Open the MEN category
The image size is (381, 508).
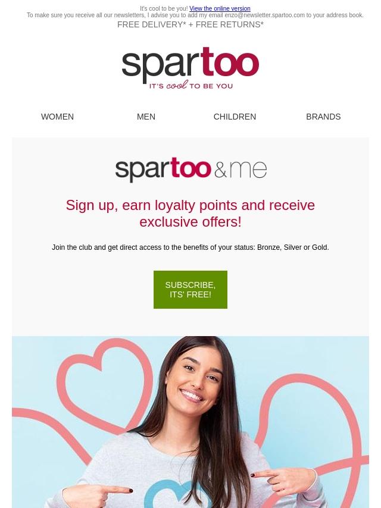(146, 117)
